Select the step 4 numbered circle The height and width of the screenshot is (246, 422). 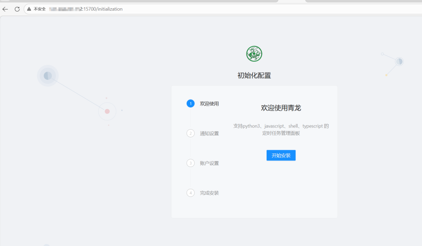click(190, 193)
